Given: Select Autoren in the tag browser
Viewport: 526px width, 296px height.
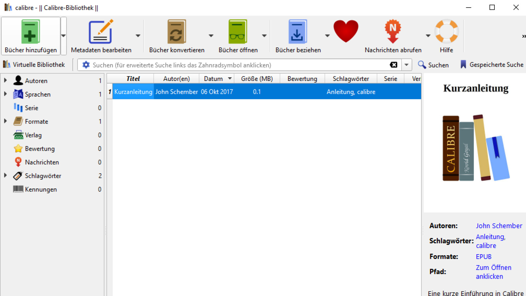Looking at the screenshot, I should click(36, 81).
